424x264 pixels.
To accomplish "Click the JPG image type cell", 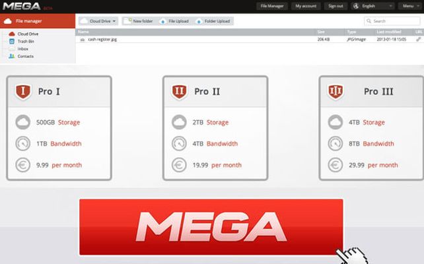I will point(356,40).
